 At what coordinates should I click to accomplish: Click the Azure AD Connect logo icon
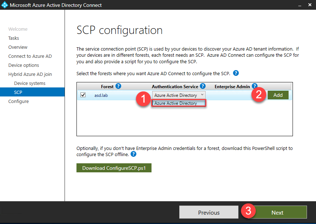point(5,5)
